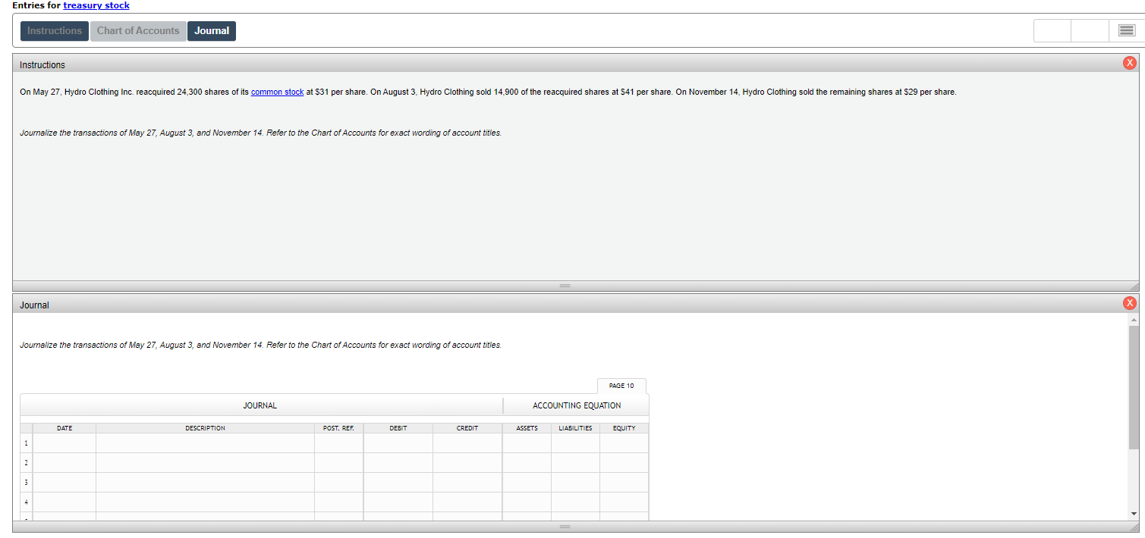Open the Date dropdown in journal row 1
The width and height of the screenshot is (1145, 538).
64,442
